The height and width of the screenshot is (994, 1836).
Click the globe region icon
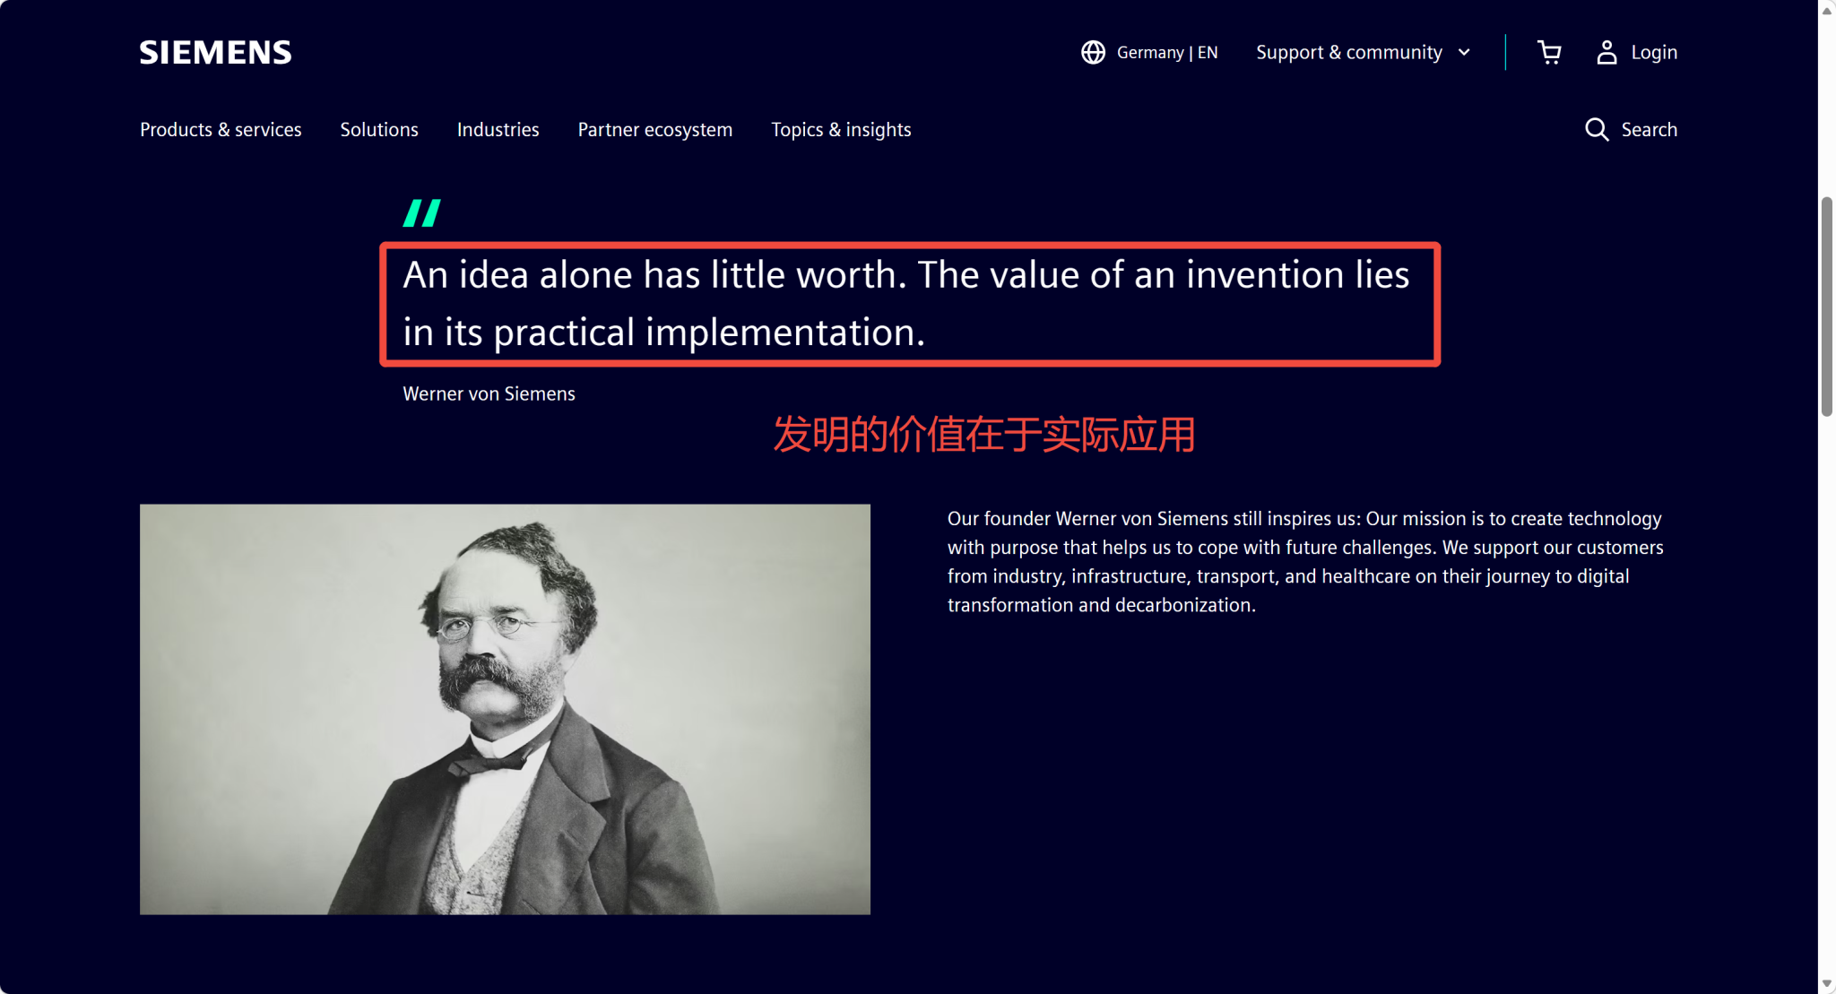(x=1093, y=53)
